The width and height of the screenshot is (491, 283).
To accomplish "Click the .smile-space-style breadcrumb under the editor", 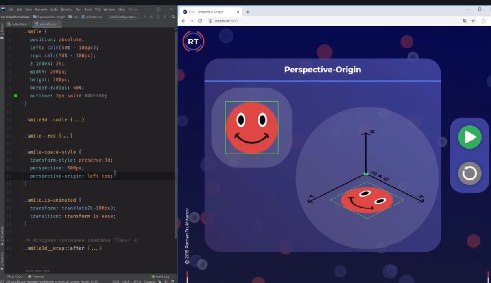I will [37, 271].
